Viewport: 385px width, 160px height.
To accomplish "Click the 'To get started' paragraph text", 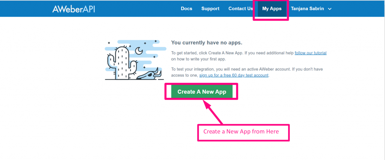I will tap(249, 56).
